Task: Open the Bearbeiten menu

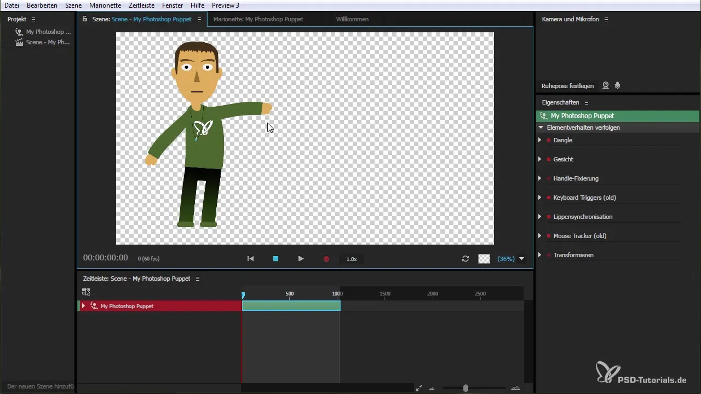Action: tap(42, 5)
